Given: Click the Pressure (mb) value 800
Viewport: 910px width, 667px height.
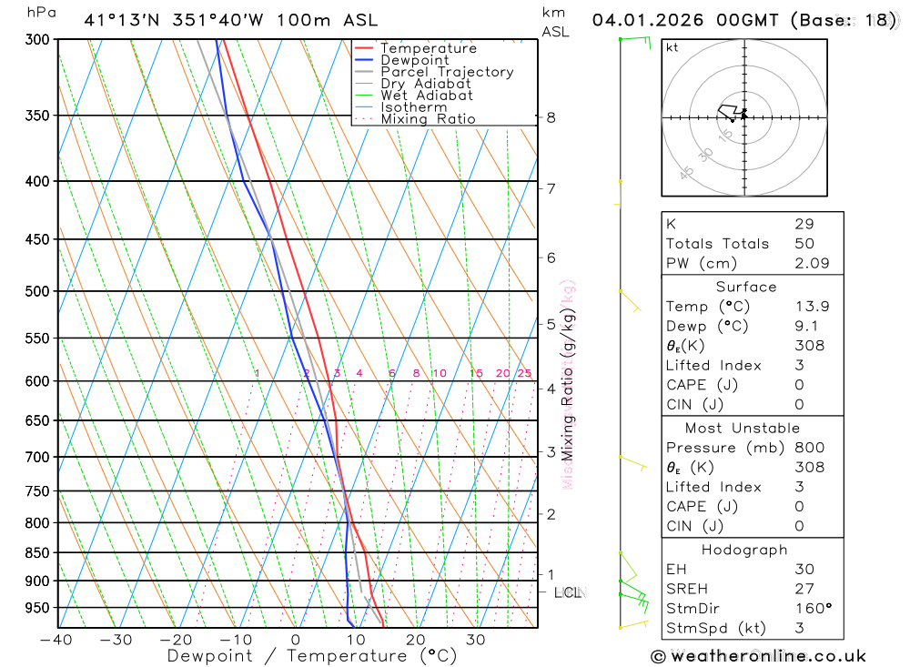Looking at the screenshot, I should [810, 448].
